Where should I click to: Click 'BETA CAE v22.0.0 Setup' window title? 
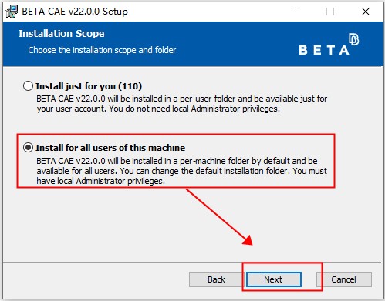pos(75,12)
